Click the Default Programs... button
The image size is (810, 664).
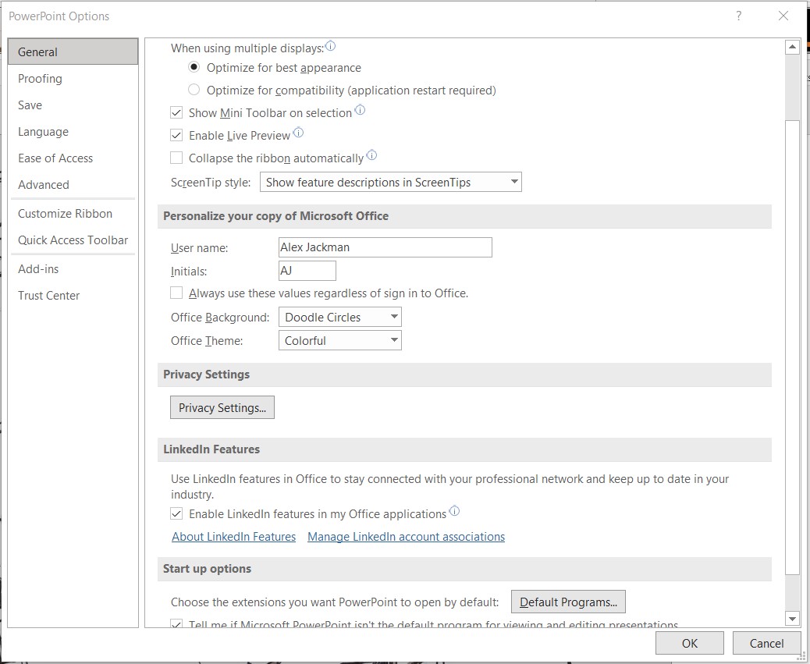point(568,602)
